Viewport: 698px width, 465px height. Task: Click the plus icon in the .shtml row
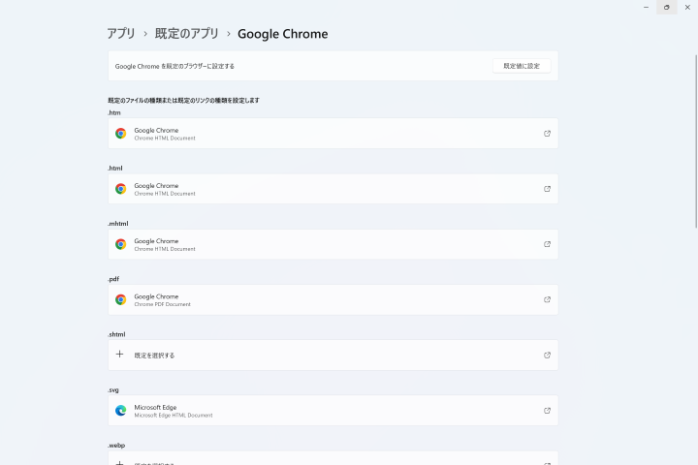click(120, 355)
